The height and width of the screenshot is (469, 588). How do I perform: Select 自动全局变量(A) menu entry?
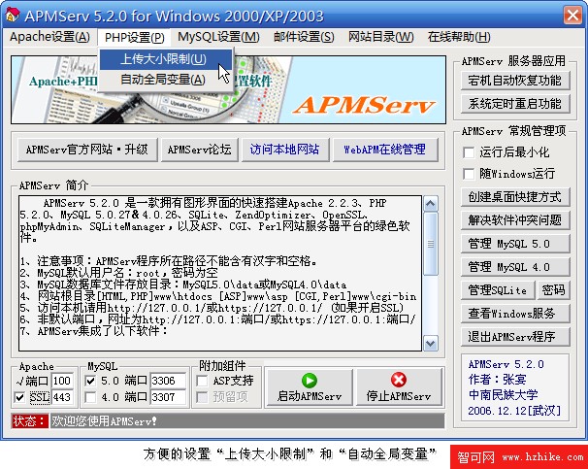165,80
